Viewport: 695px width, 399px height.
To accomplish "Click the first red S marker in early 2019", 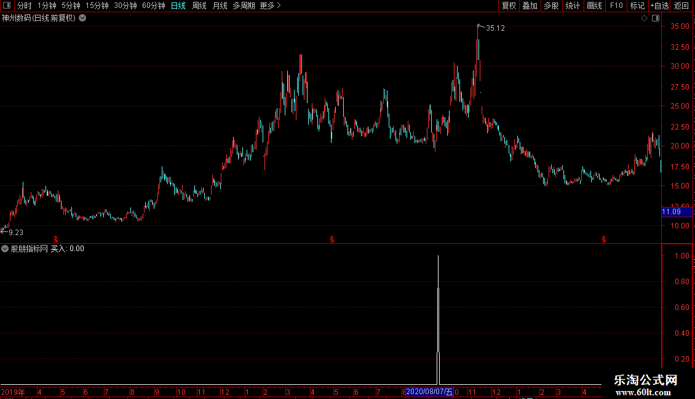I will [56, 239].
